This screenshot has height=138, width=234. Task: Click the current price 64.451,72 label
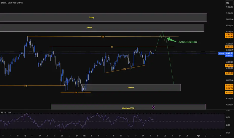pos(229,53)
